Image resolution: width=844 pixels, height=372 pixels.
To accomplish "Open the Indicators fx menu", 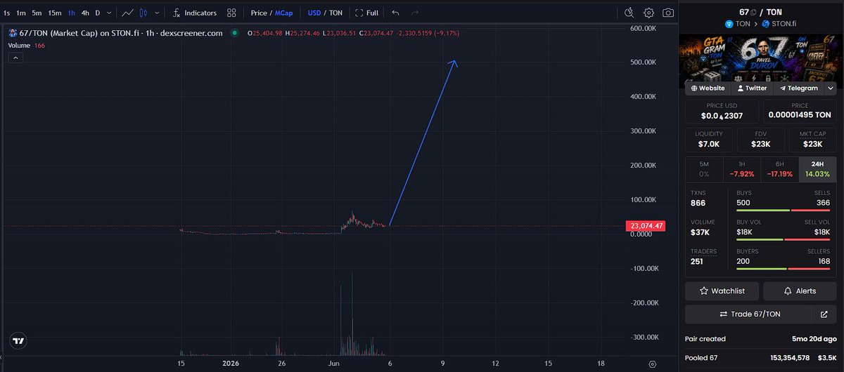I will tap(194, 13).
